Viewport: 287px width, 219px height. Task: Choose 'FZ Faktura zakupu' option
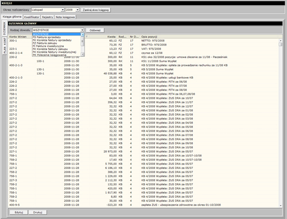pos(56,43)
